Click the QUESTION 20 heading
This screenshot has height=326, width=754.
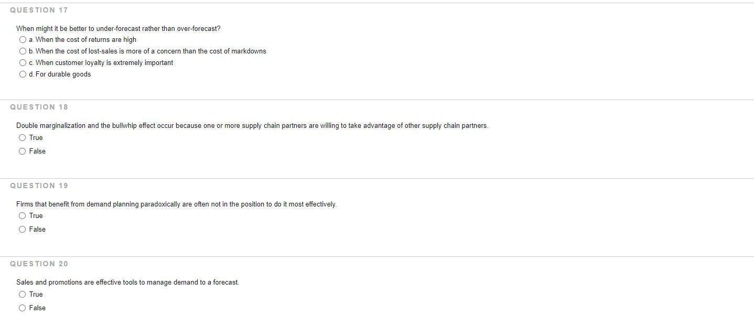click(x=39, y=264)
